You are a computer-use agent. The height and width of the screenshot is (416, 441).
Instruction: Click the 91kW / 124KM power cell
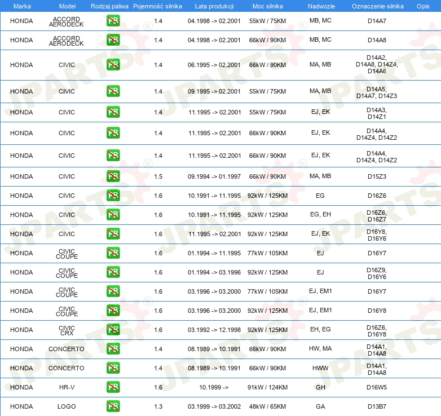pyautogui.click(x=267, y=387)
